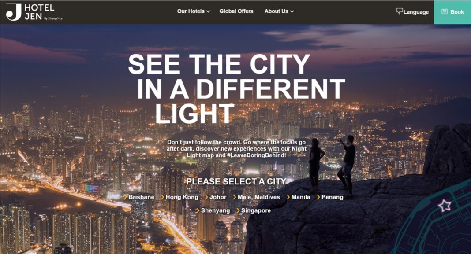
Task: Click the arrow icon beside Brisbane
Action: (x=125, y=197)
